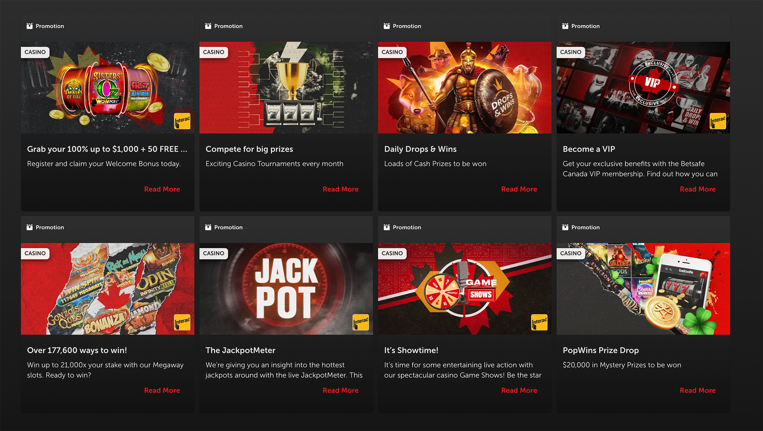The image size is (763, 431).
Task: Click 'Register and claim your Welcome Bonus today.'
Action: (104, 164)
